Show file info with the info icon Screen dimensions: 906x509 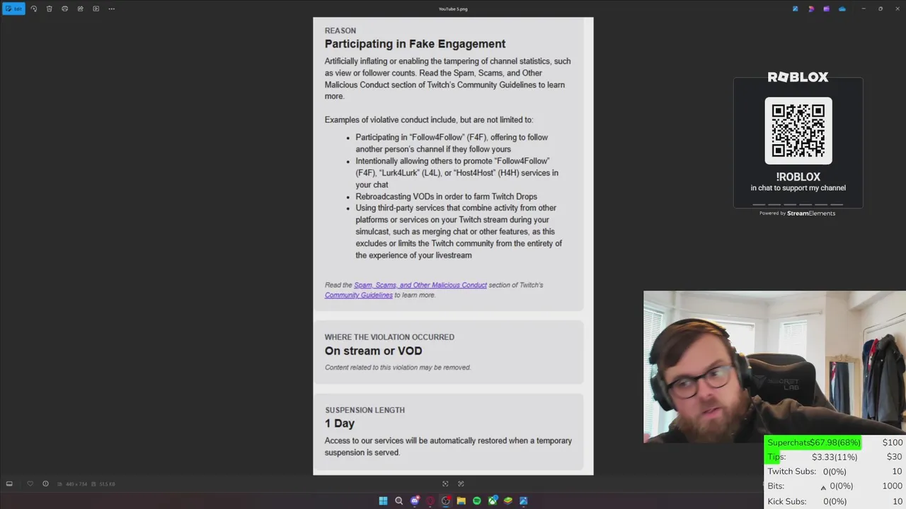coord(45,484)
